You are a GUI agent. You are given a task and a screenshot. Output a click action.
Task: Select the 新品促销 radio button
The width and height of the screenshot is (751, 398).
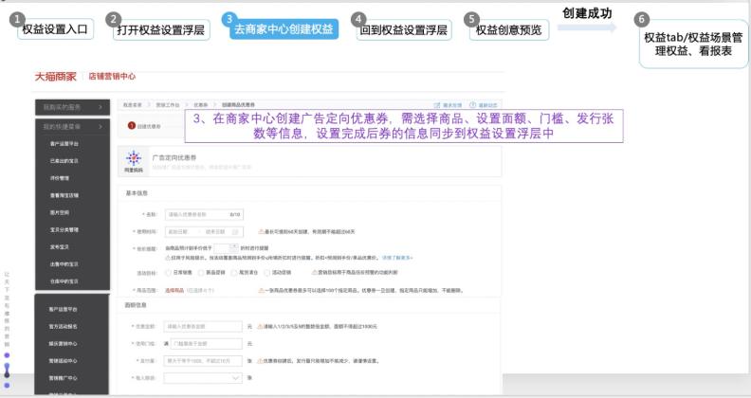coord(201,273)
